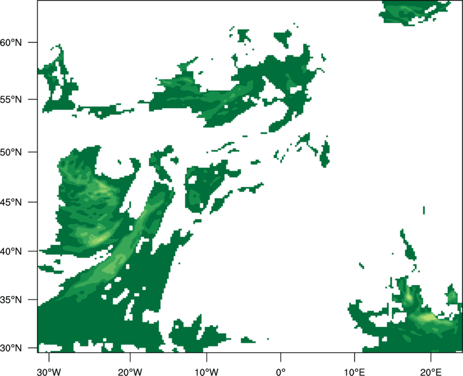Screen dimensions: 463x376
Task: Click the 45°N latitude label
Action: [x=11, y=202]
